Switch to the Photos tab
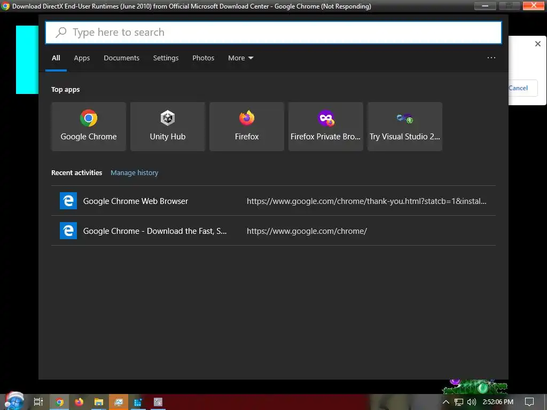The image size is (547, 410). pos(203,58)
